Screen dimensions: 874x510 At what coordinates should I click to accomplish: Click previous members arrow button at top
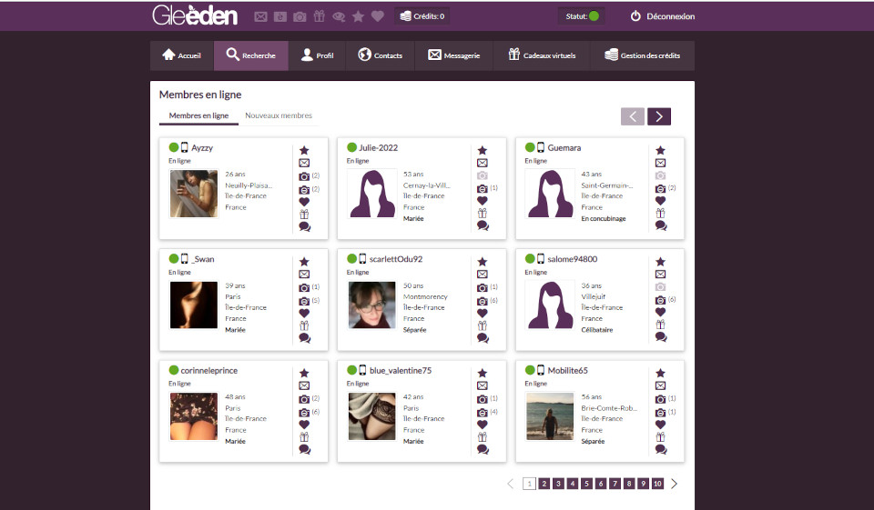[x=633, y=116]
